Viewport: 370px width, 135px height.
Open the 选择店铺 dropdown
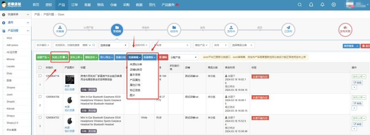(114, 45)
